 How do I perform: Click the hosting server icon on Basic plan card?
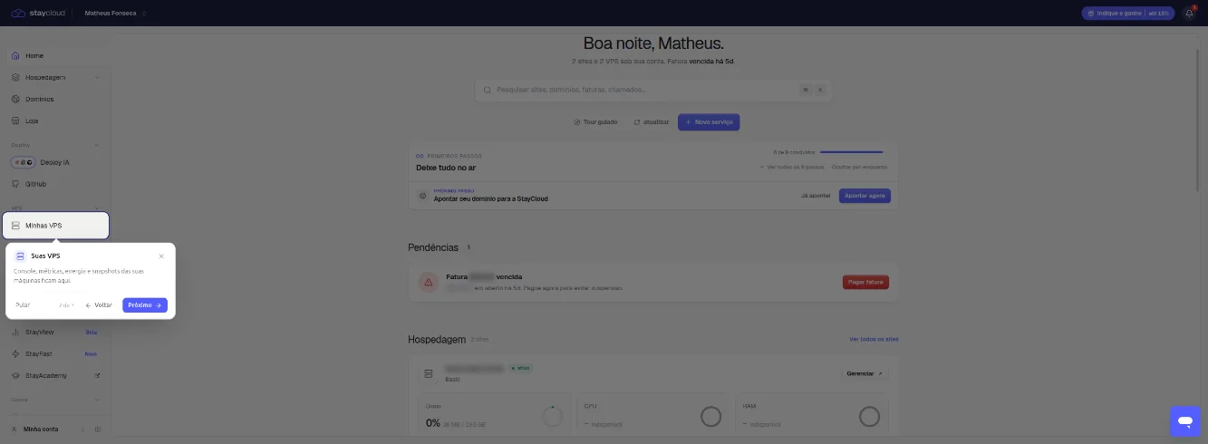(427, 373)
